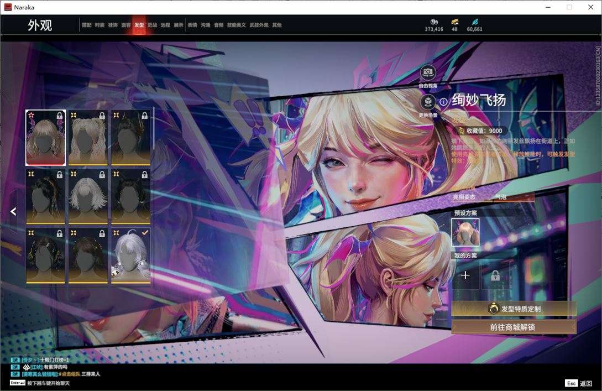Screen dimensions: 602x391
Task: Switch to the 远程 tab
Action: [x=165, y=25]
